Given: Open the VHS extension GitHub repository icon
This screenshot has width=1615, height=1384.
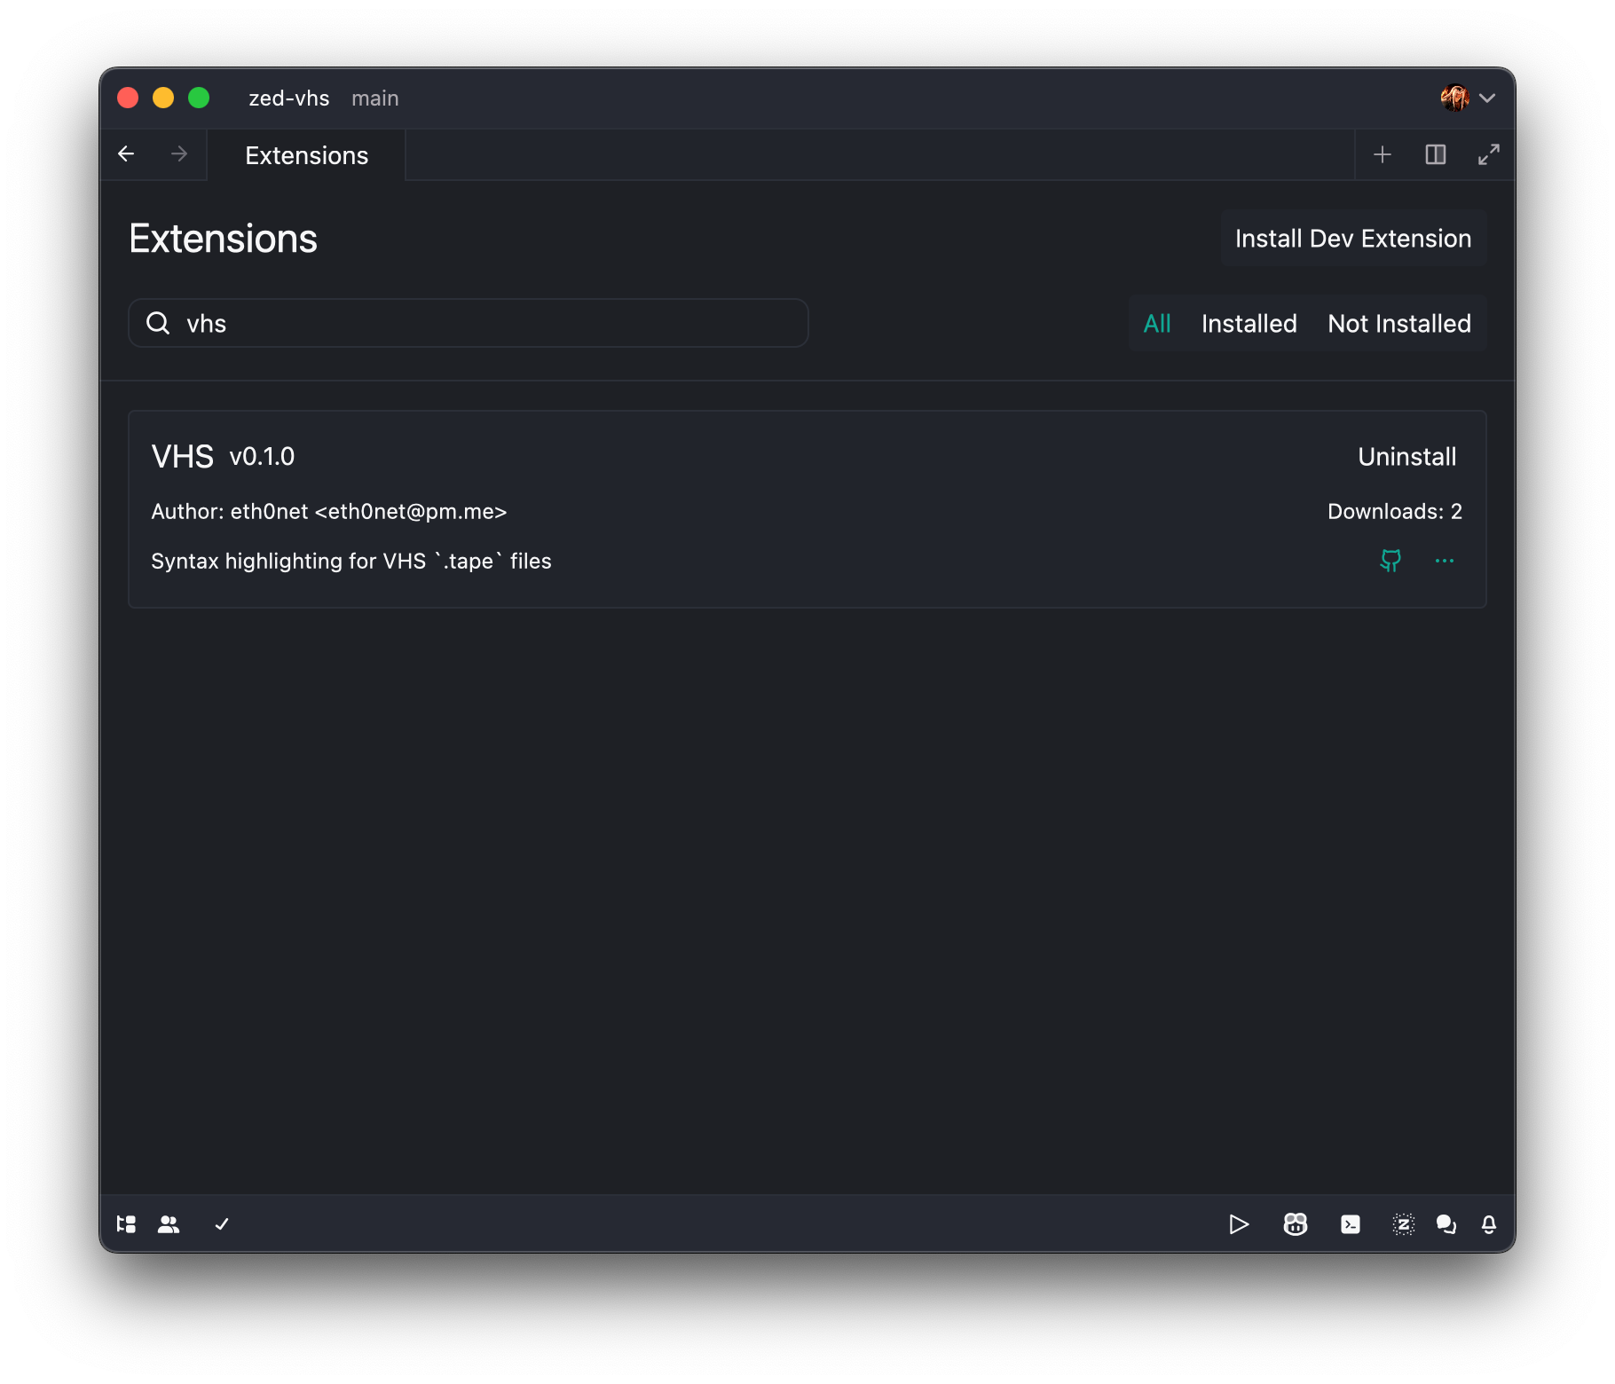Looking at the screenshot, I should coord(1390,561).
